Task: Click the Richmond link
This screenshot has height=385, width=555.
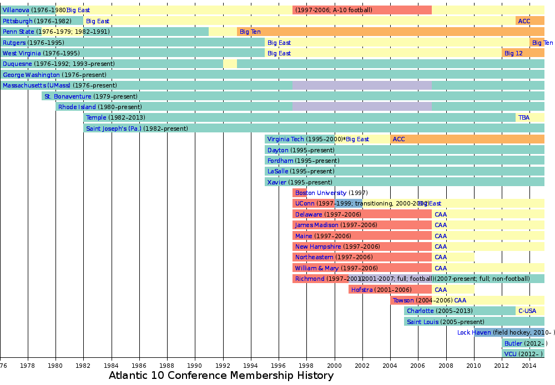Action: tap(310, 279)
